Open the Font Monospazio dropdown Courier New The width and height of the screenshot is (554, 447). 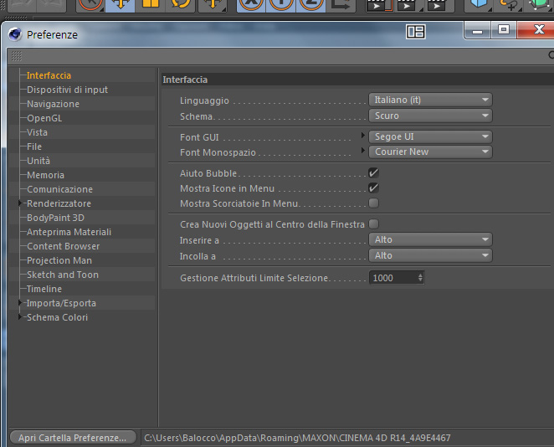click(x=430, y=152)
